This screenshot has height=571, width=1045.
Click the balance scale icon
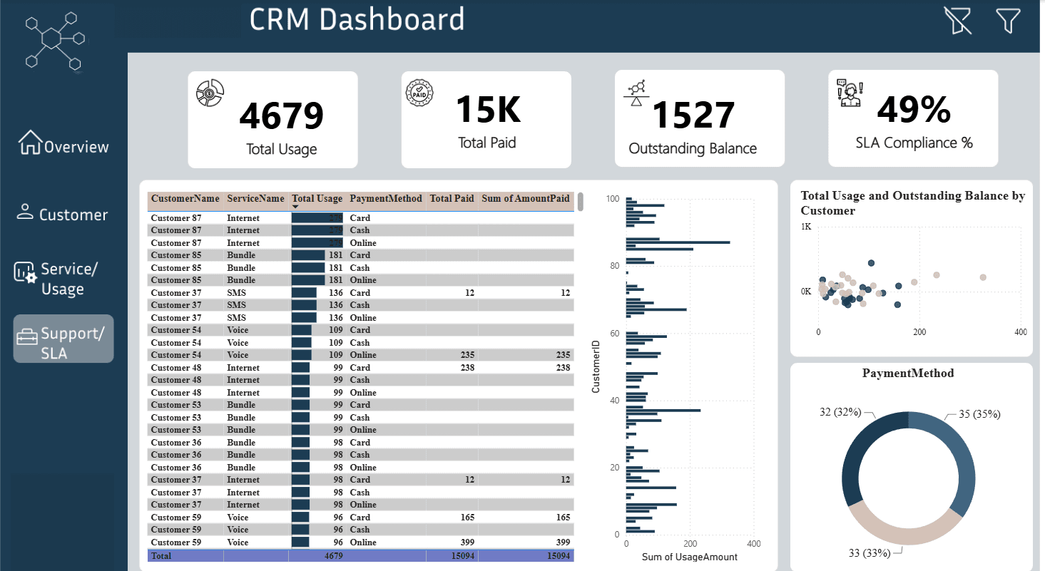click(x=635, y=93)
